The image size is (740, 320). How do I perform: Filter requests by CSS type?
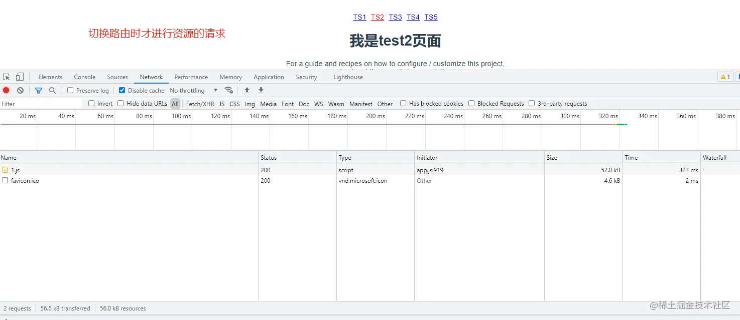[234, 104]
